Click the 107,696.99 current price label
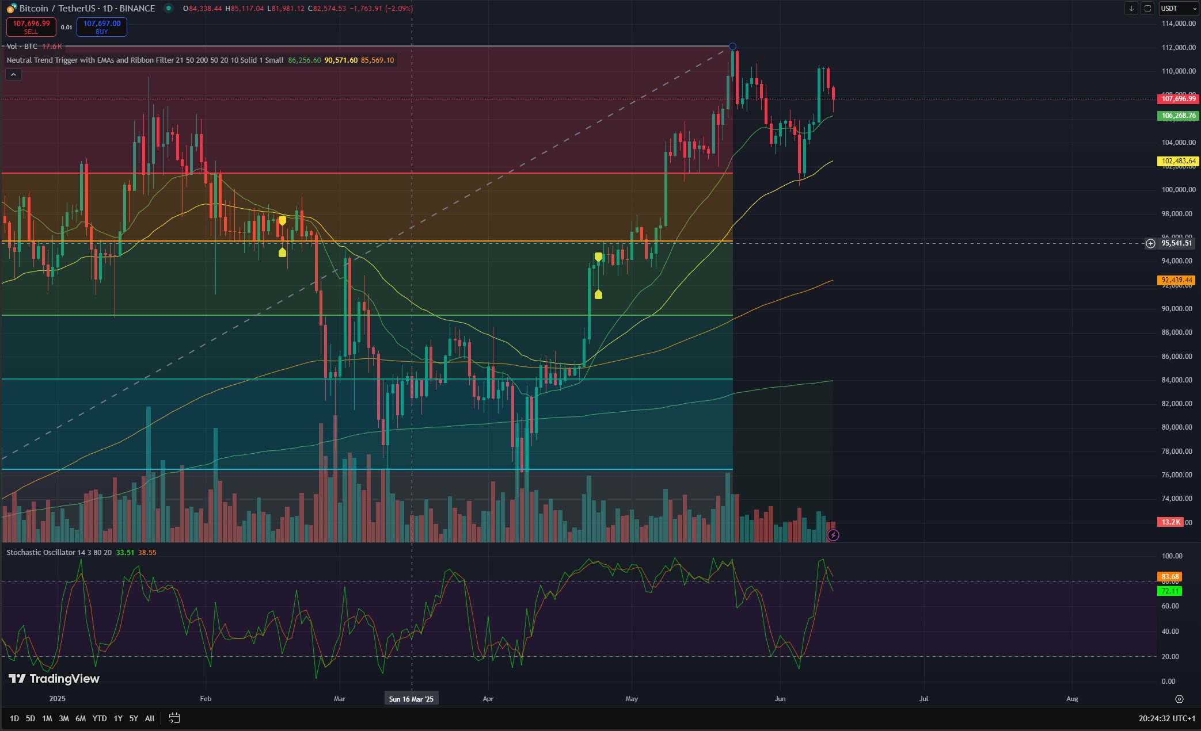Screen dimensions: 1201x731 [1178, 99]
